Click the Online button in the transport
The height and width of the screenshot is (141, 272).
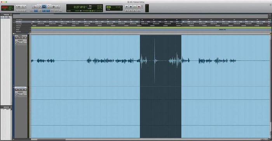[x=127, y=7]
